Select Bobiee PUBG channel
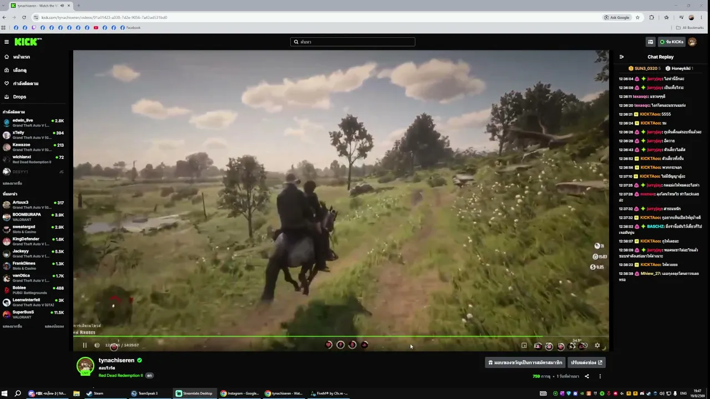The image size is (710, 399). pos(33,290)
